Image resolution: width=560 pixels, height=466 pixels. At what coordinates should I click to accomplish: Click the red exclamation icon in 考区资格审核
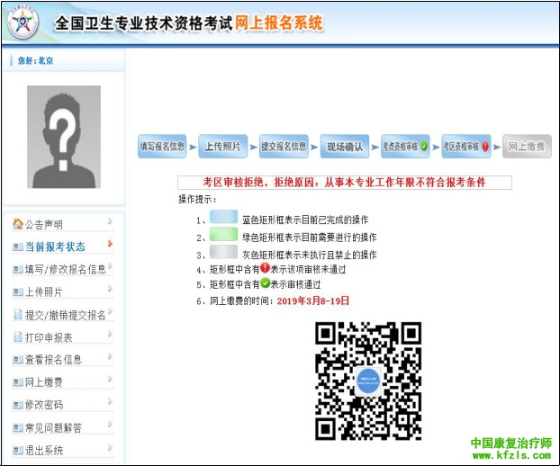pos(486,147)
